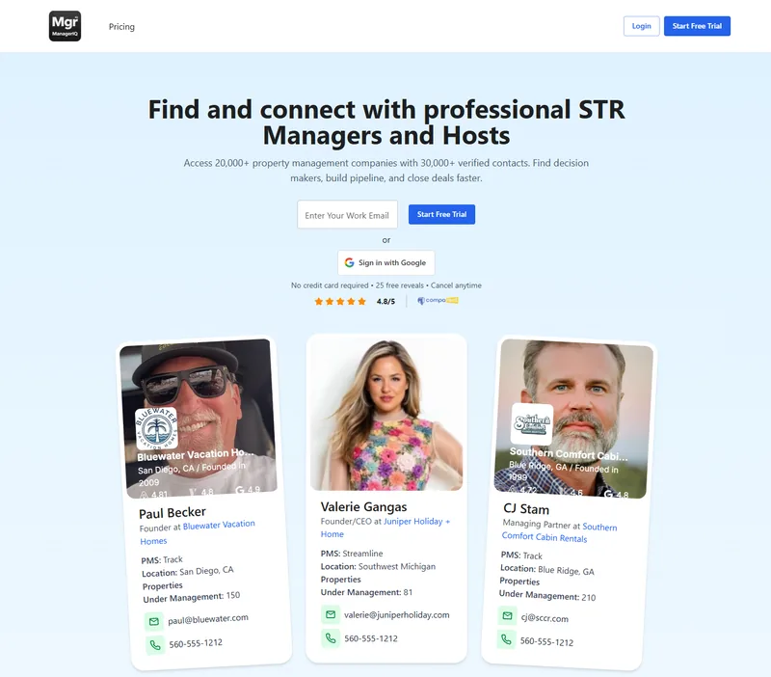This screenshot has height=677, width=771.
Task: Select paul@bluewater.com email text
Action: click(208, 619)
